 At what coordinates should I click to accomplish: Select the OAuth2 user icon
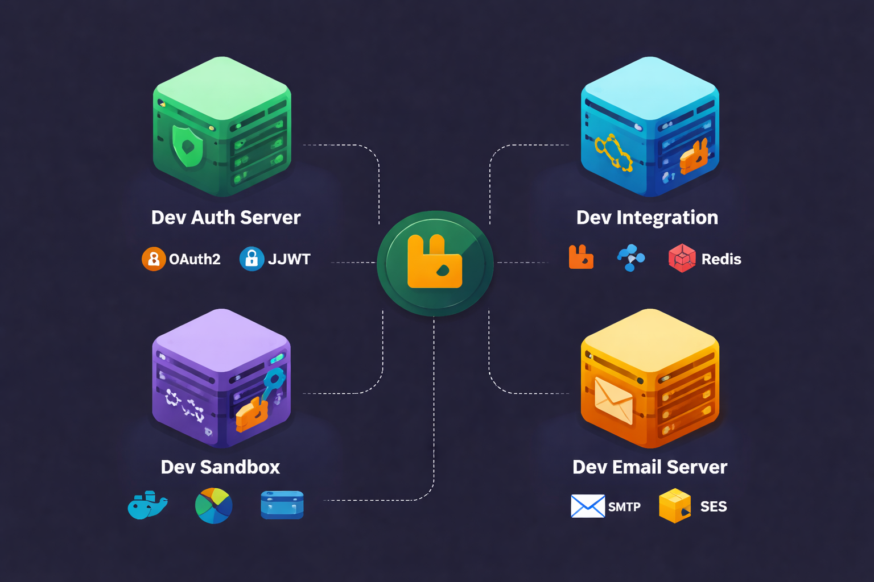(154, 259)
